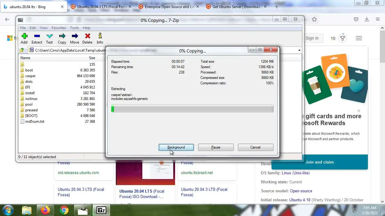Click the Move toolbar icon
The width and height of the screenshot is (385, 216).
(x=75, y=38)
